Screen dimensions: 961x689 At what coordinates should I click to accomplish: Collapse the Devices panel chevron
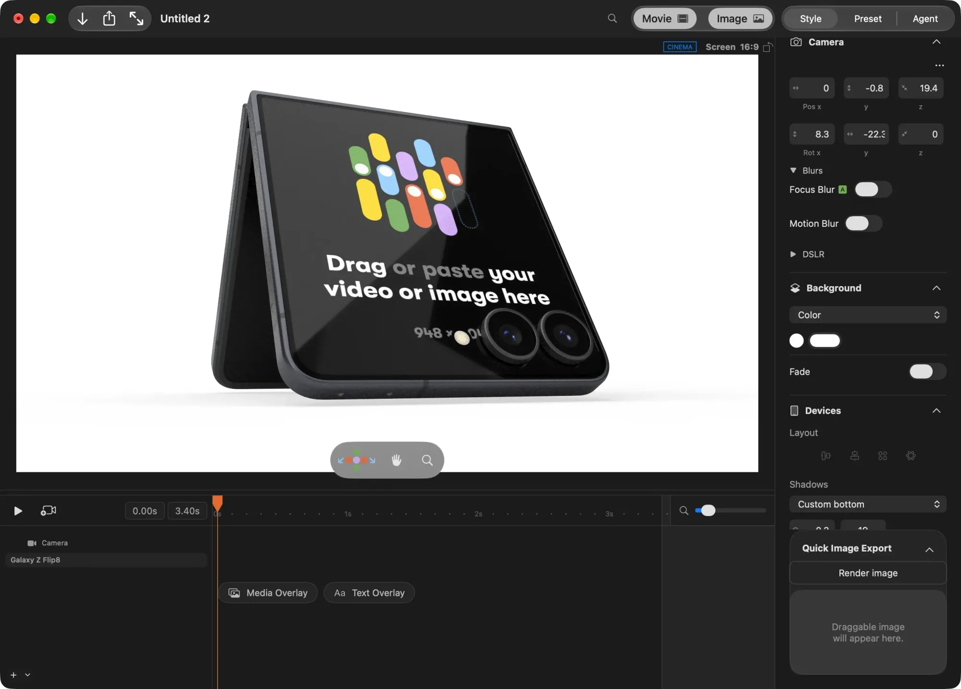tap(936, 410)
